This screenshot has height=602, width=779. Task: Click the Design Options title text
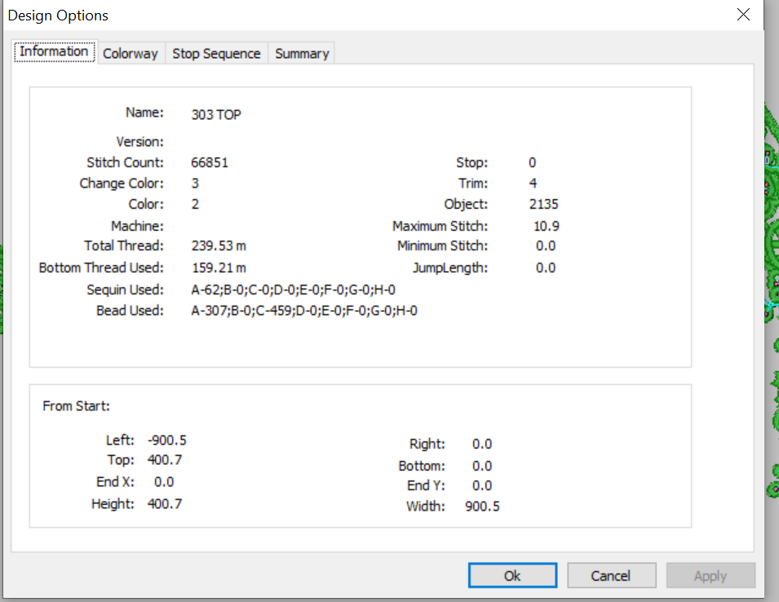tap(58, 15)
